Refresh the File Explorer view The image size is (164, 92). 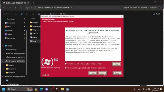(21, 8)
